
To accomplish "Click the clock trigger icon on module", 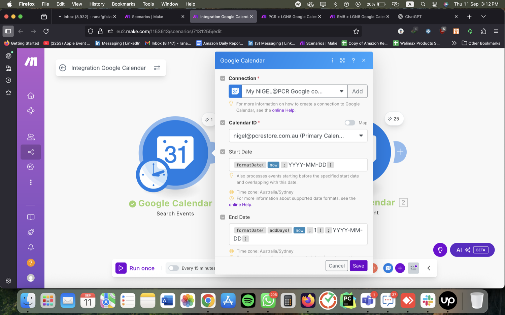I will pyautogui.click(x=153, y=175).
